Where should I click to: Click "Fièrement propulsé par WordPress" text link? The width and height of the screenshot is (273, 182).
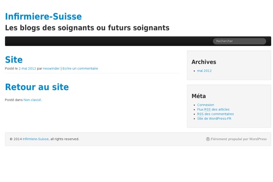coord(238,139)
